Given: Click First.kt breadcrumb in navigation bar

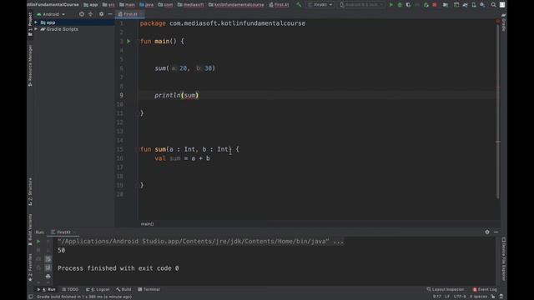Looking at the screenshot, I should (x=279, y=5).
